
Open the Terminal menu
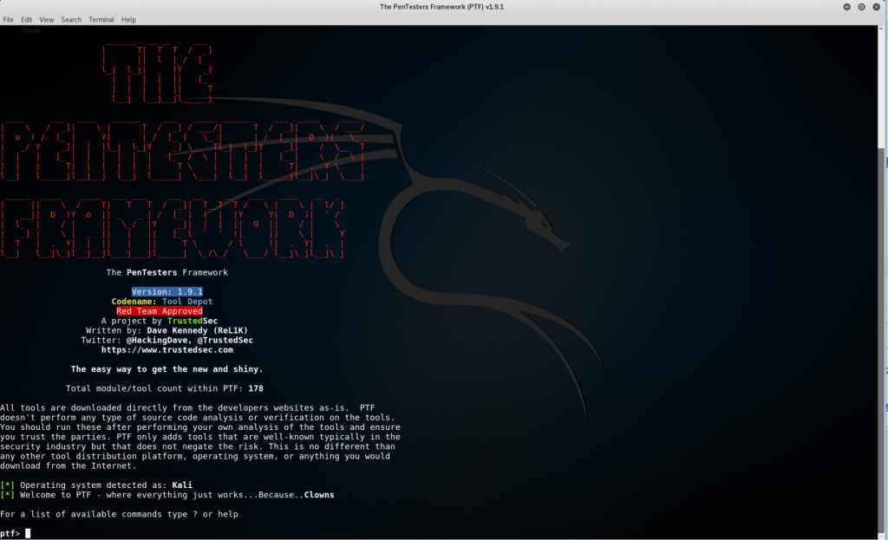101,19
